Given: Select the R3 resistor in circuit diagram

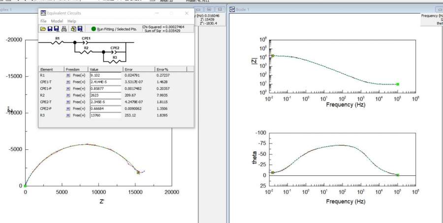Looking at the screenshot, I should point(115,61).
